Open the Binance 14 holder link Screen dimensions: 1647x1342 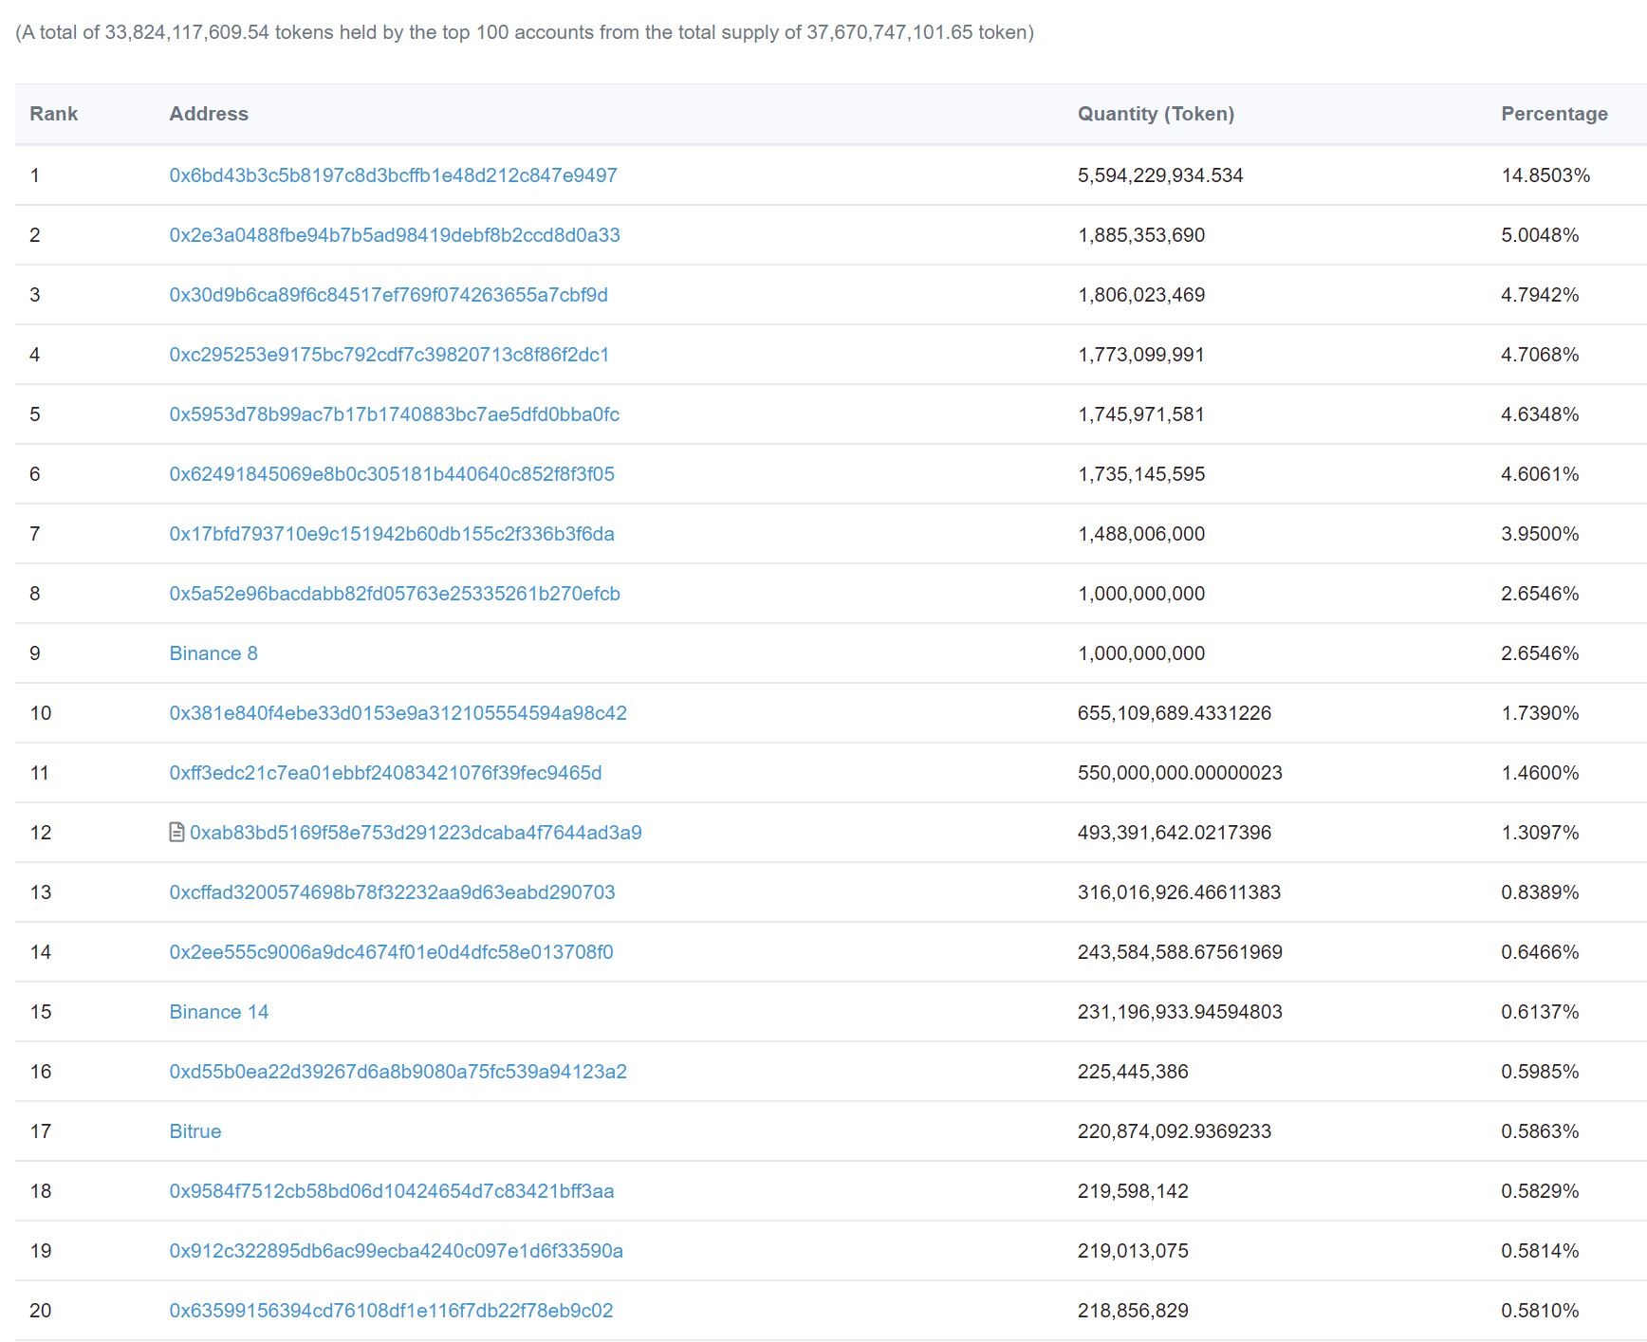point(219,1012)
